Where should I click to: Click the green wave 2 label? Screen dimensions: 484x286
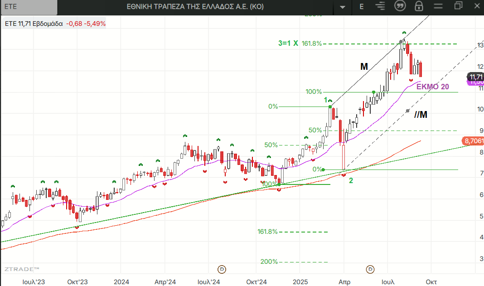point(351,180)
